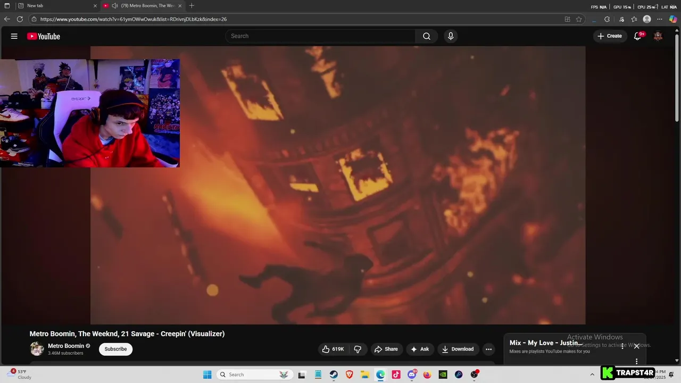Viewport: 681px width, 383px height.
Task: Dislike the video with thumbs down
Action: pyautogui.click(x=358, y=349)
